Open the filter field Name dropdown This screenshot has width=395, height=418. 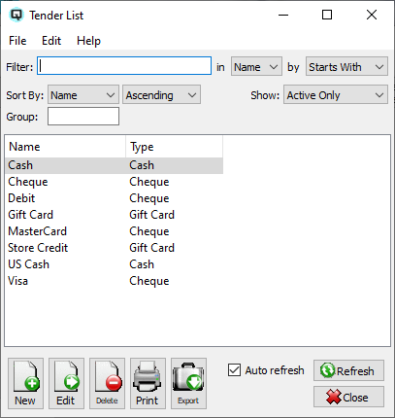click(256, 67)
